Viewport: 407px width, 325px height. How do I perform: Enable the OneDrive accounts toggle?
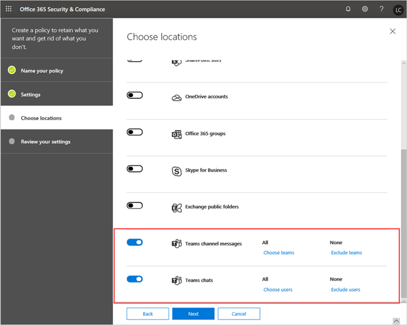point(135,95)
